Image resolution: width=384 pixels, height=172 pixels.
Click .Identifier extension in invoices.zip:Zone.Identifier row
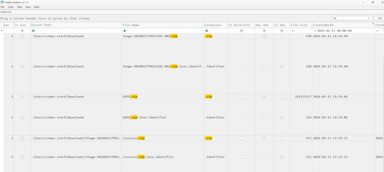point(215,157)
